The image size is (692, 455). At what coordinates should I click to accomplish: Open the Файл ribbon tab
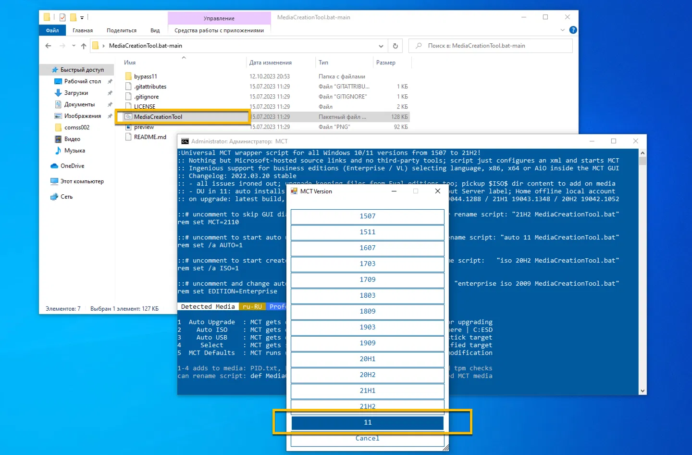click(52, 30)
